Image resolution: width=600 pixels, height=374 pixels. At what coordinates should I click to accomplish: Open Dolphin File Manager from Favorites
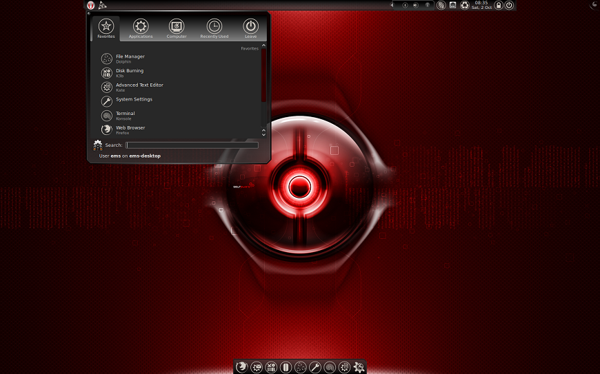pyautogui.click(x=130, y=59)
